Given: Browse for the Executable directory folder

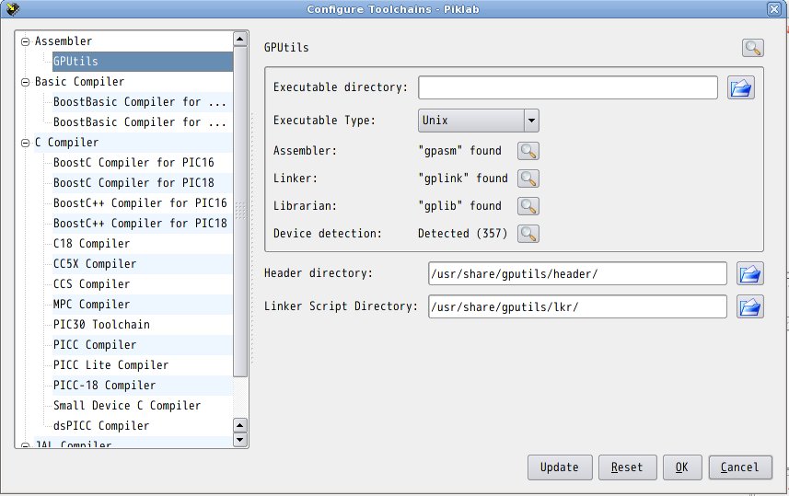Looking at the screenshot, I should click(741, 87).
